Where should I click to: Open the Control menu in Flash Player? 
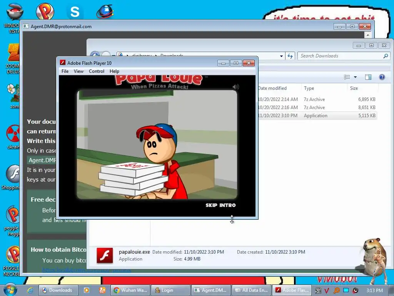[97, 71]
